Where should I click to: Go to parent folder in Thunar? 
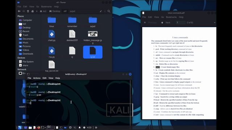click(x=28, y=11)
